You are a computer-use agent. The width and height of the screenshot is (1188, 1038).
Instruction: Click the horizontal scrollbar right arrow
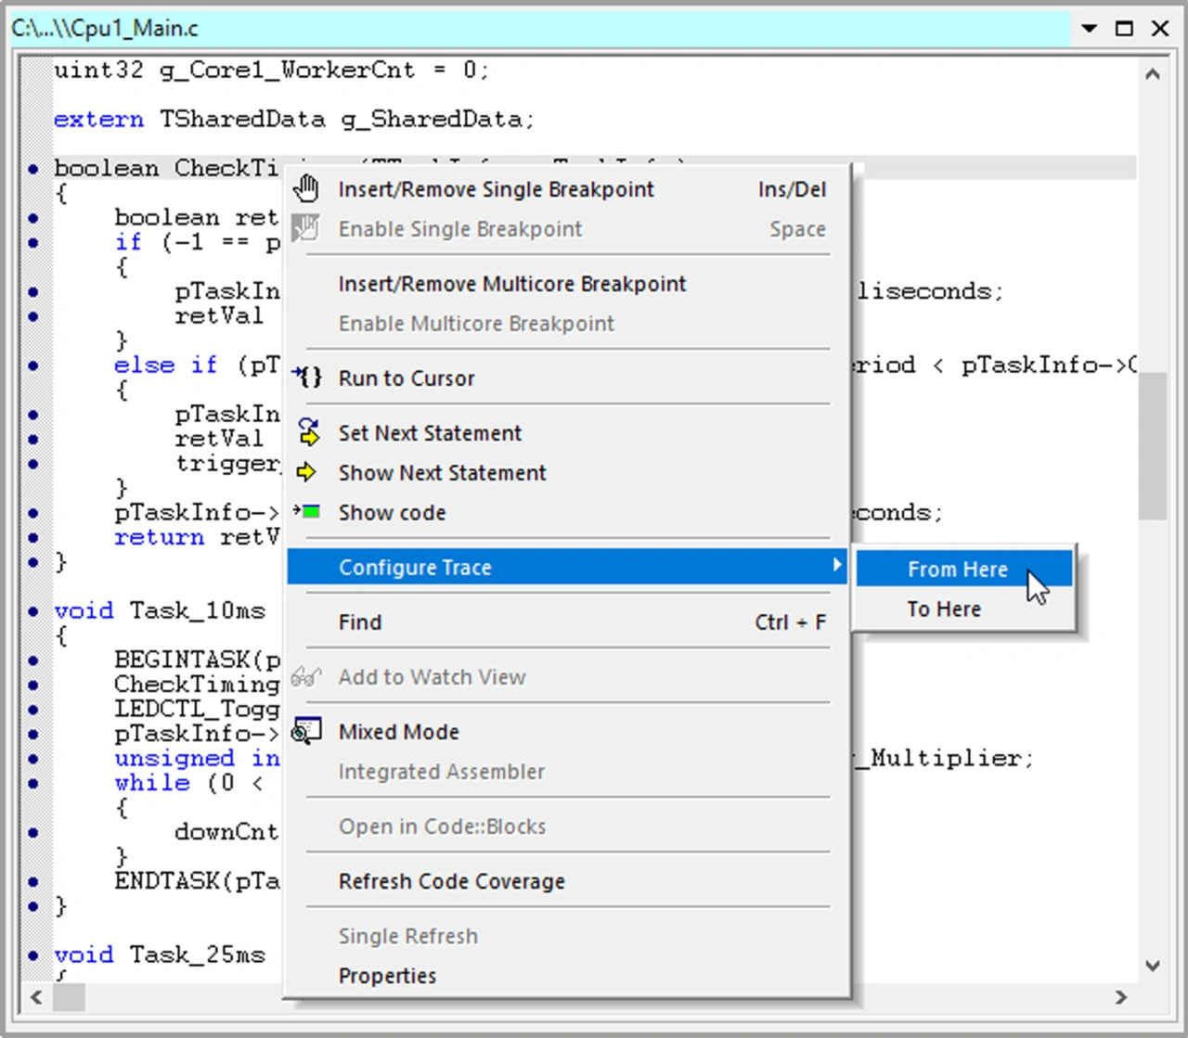click(1121, 997)
